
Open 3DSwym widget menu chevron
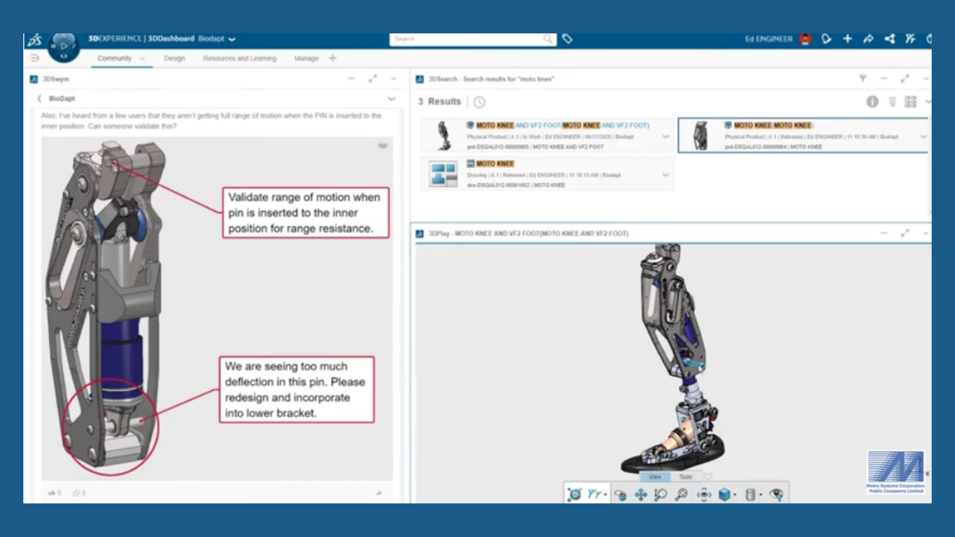[393, 79]
